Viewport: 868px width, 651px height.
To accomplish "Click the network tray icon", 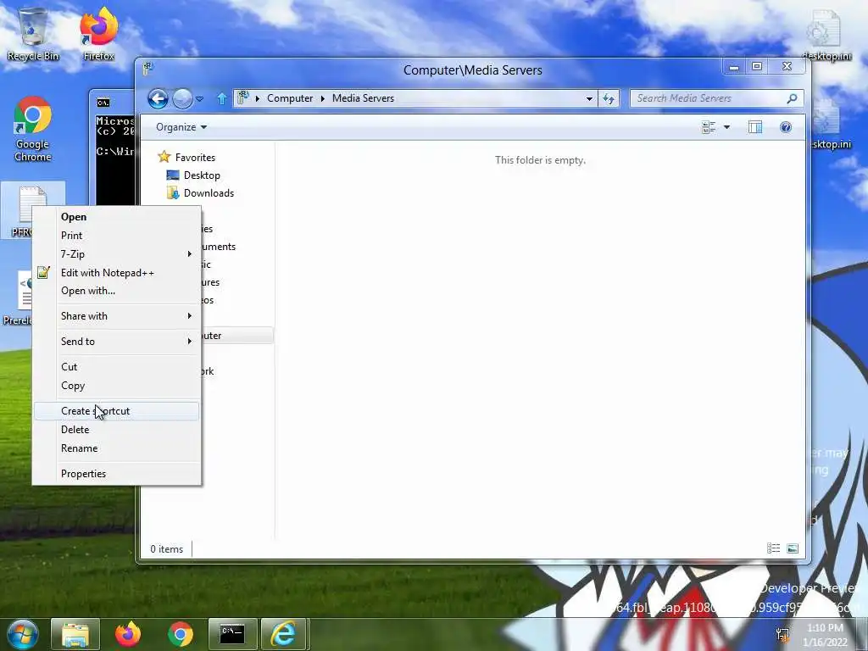I will [x=782, y=634].
